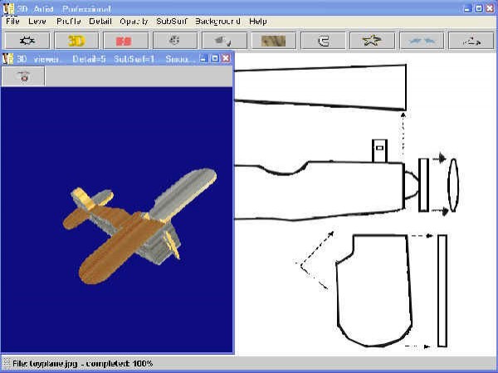Click the black spiky outline shape toolbar button

27,41
